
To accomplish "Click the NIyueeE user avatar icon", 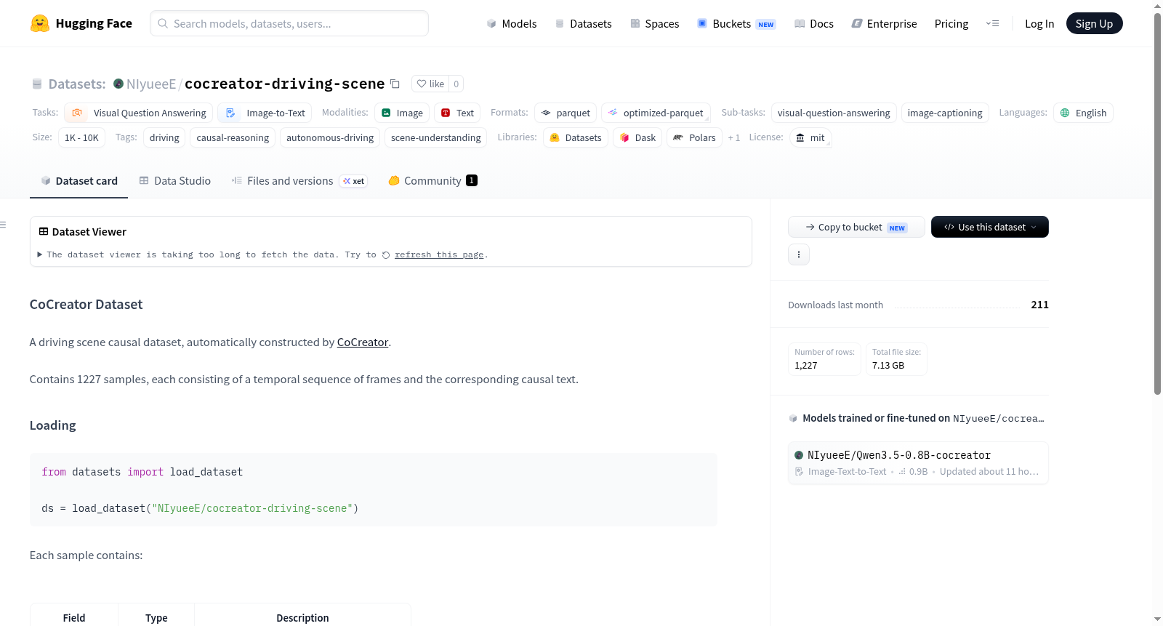I will pos(118,84).
